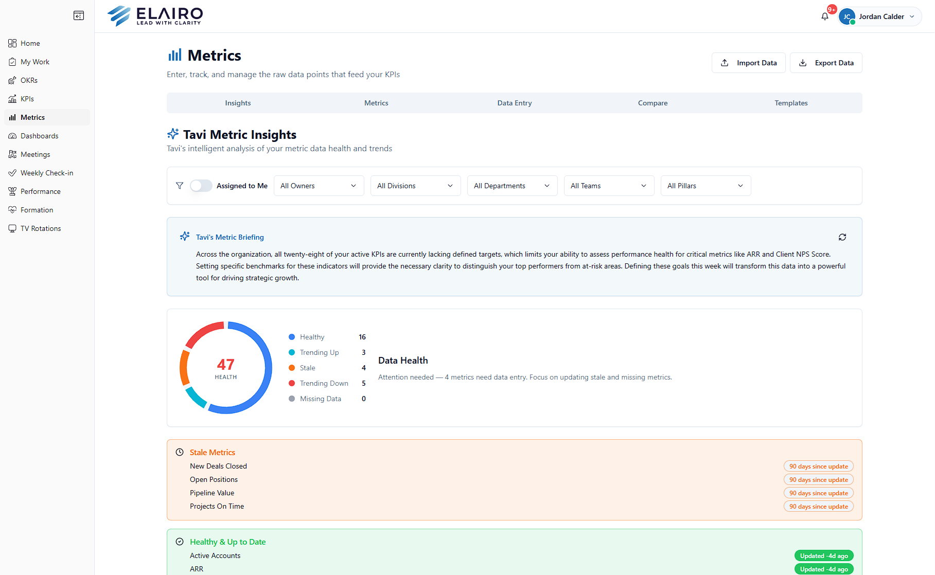
Task: Click the Stale Metrics clock icon
Action: [180, 452]
